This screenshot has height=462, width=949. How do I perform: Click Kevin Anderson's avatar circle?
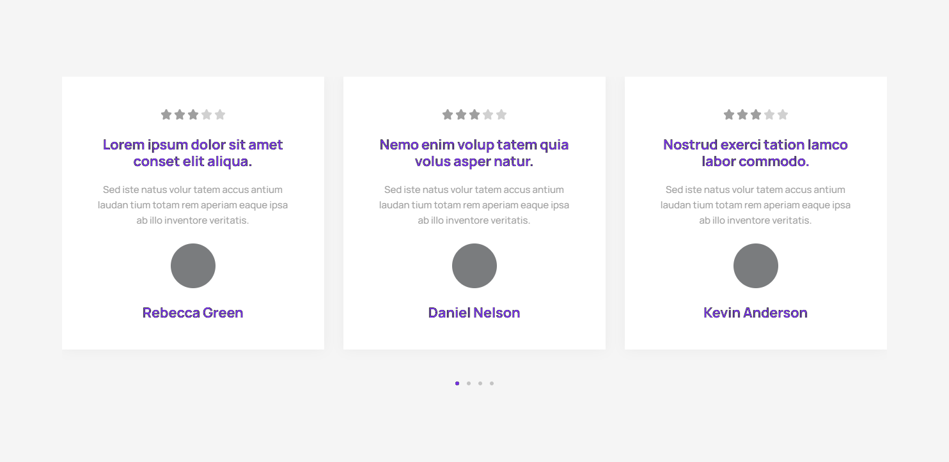[x=756, y=266]
